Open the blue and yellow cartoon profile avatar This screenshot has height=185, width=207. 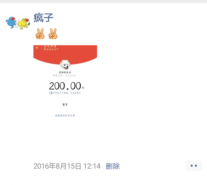click(18, 23)
